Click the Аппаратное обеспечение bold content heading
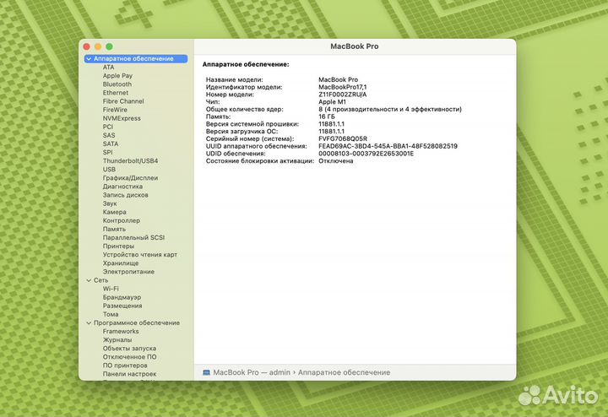This screenshot has width=608, height=417. pos(246,65)
